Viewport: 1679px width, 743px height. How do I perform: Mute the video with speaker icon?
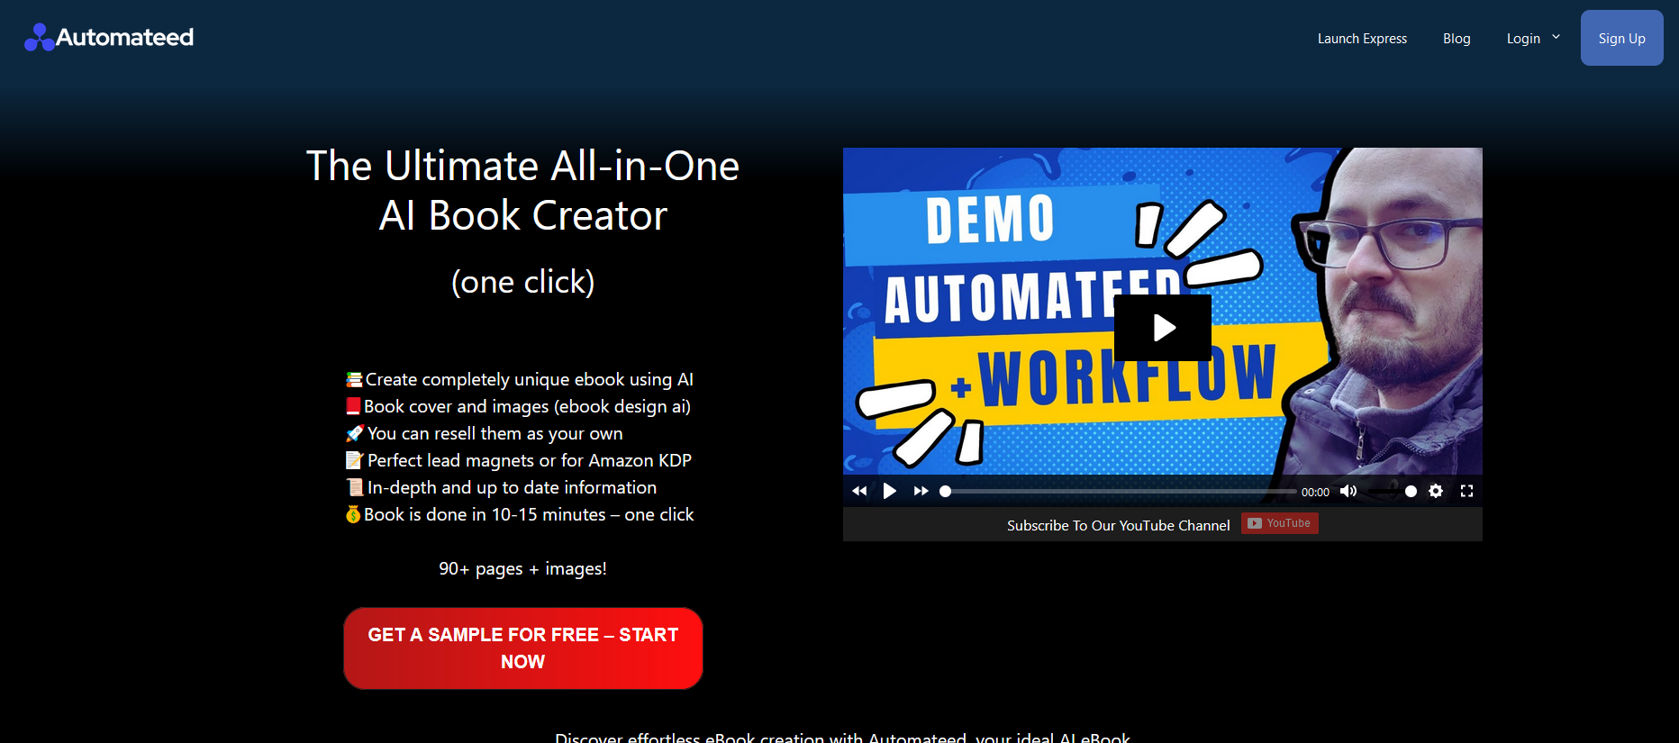coord(1348,491)
